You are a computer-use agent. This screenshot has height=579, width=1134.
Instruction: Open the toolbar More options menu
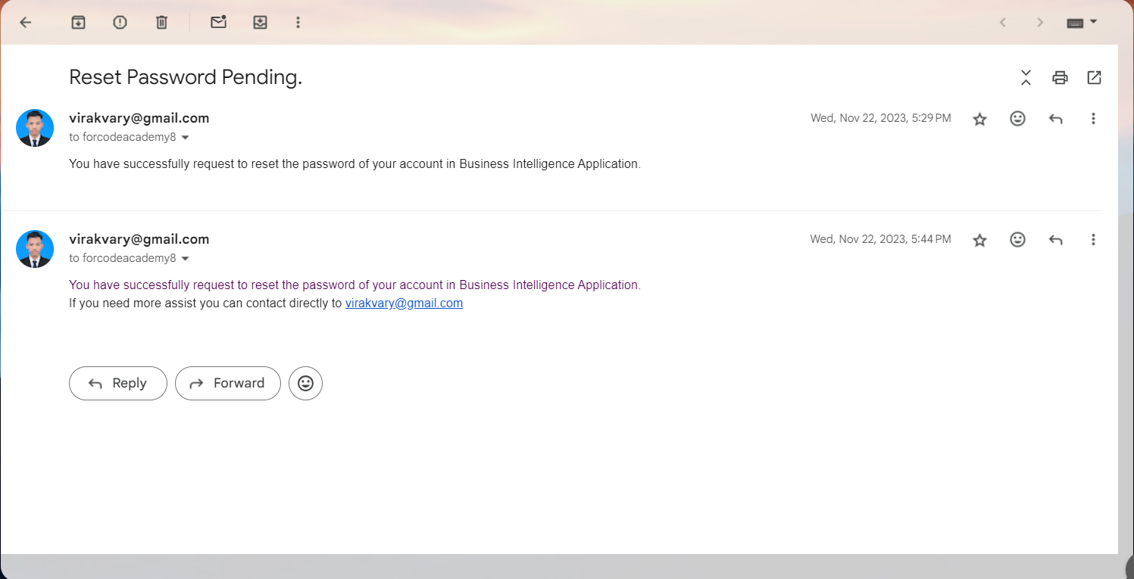point(298,23)
